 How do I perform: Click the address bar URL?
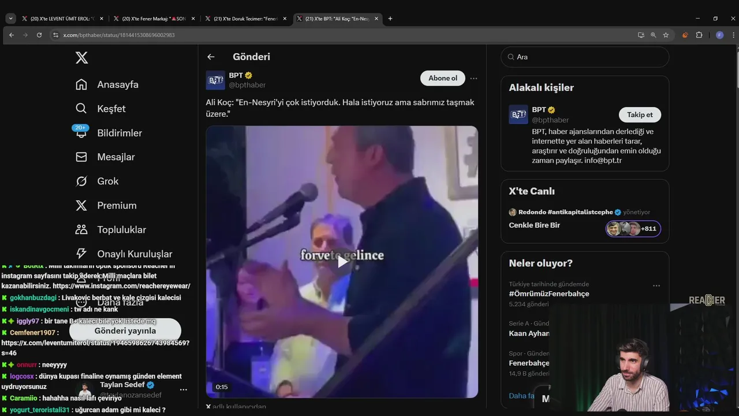pyautogui.click(x=119, y=35)
